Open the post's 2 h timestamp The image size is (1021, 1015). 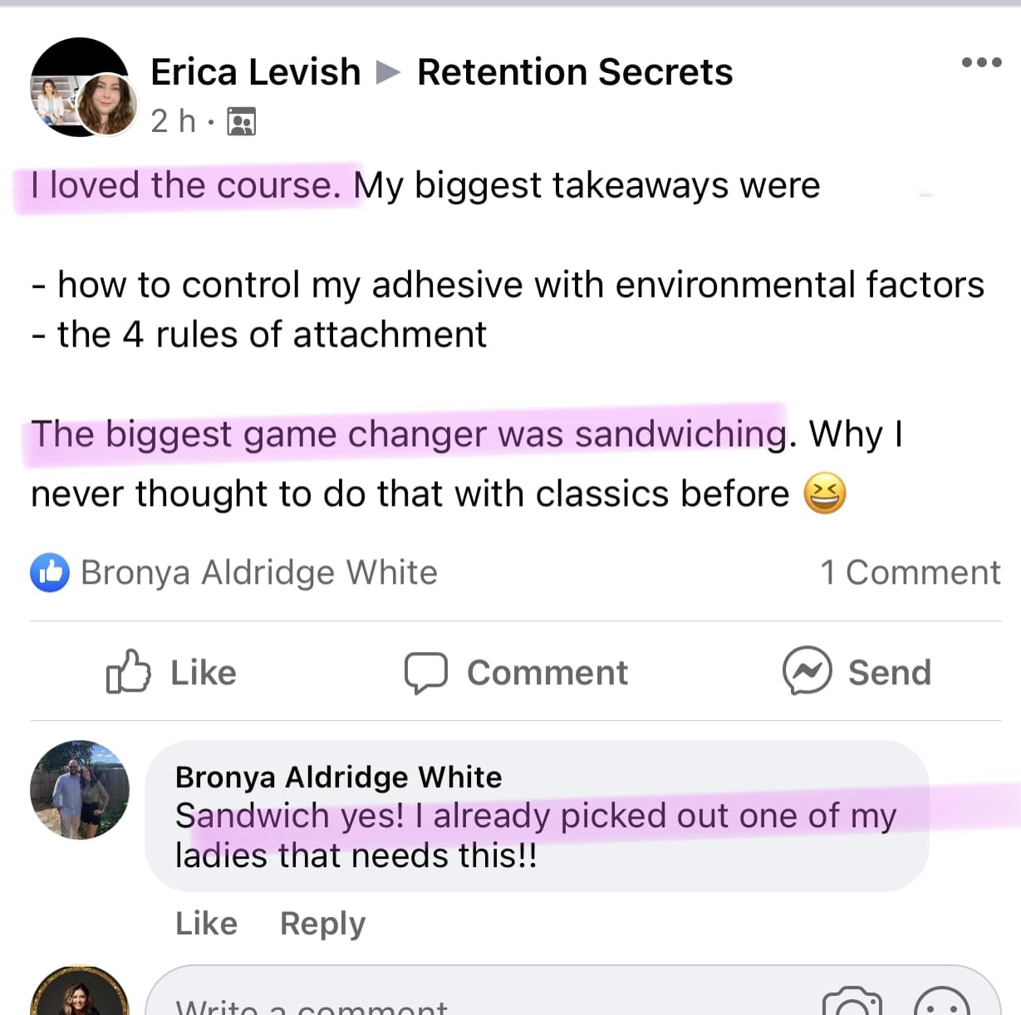click(x=173, y=122)
